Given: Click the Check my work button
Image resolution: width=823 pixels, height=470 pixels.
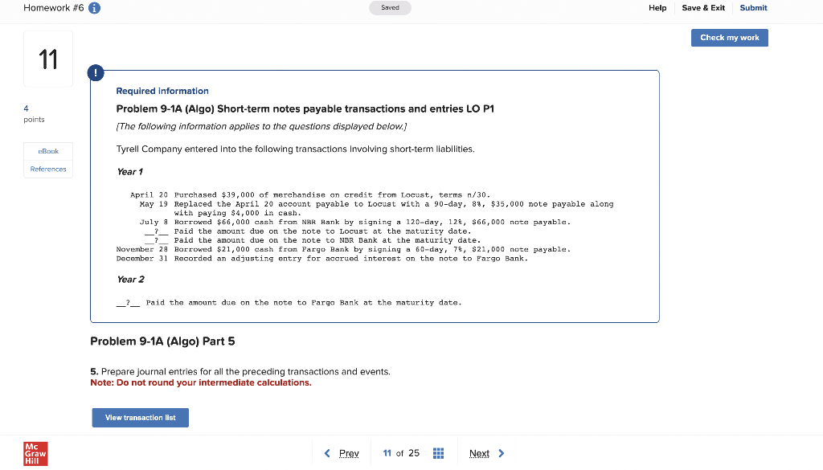Looking at the screenshot, I should pyautogui.click(x=730, y=38).
